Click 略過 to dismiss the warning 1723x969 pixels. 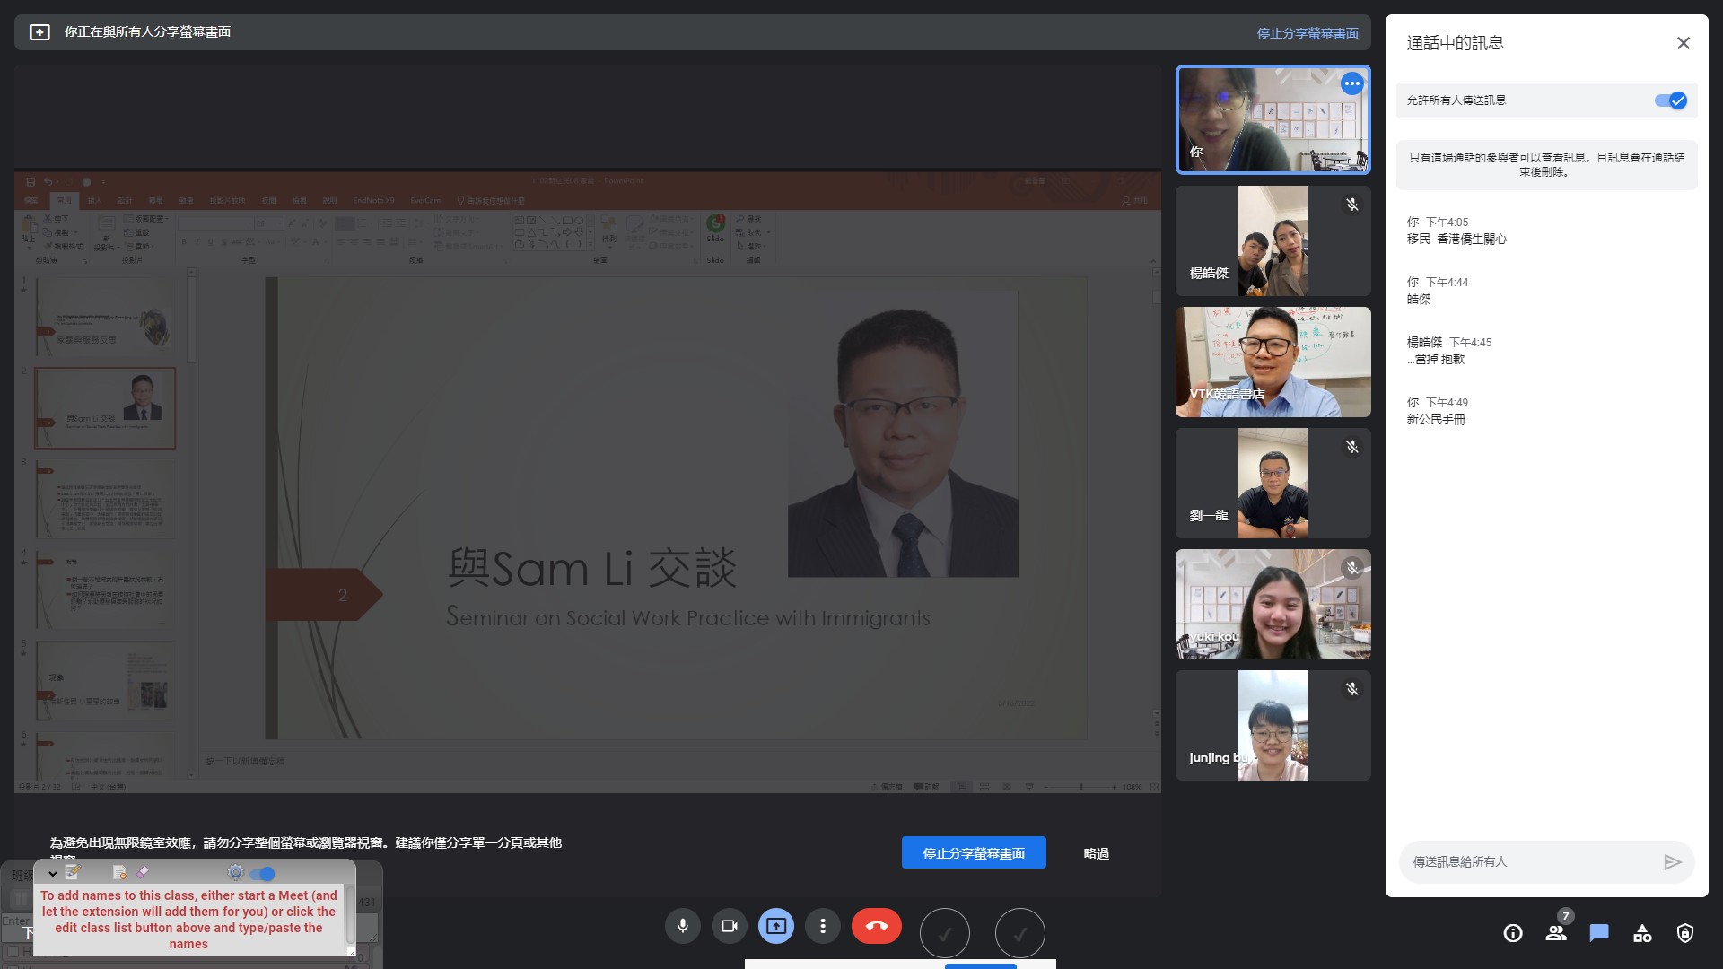click(1096, 853)
